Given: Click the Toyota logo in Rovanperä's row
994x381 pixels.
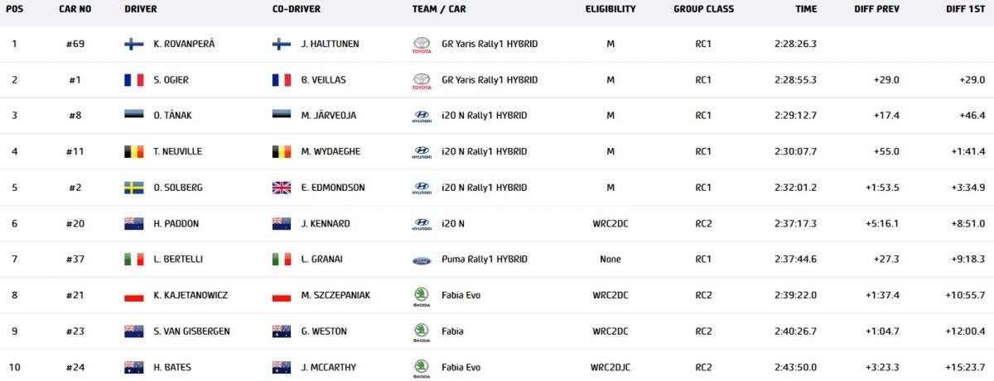Looking at the screenshot, I should point(422,45).
